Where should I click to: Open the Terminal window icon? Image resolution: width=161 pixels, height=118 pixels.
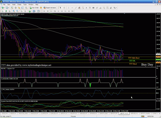click(x=23, y=8)
